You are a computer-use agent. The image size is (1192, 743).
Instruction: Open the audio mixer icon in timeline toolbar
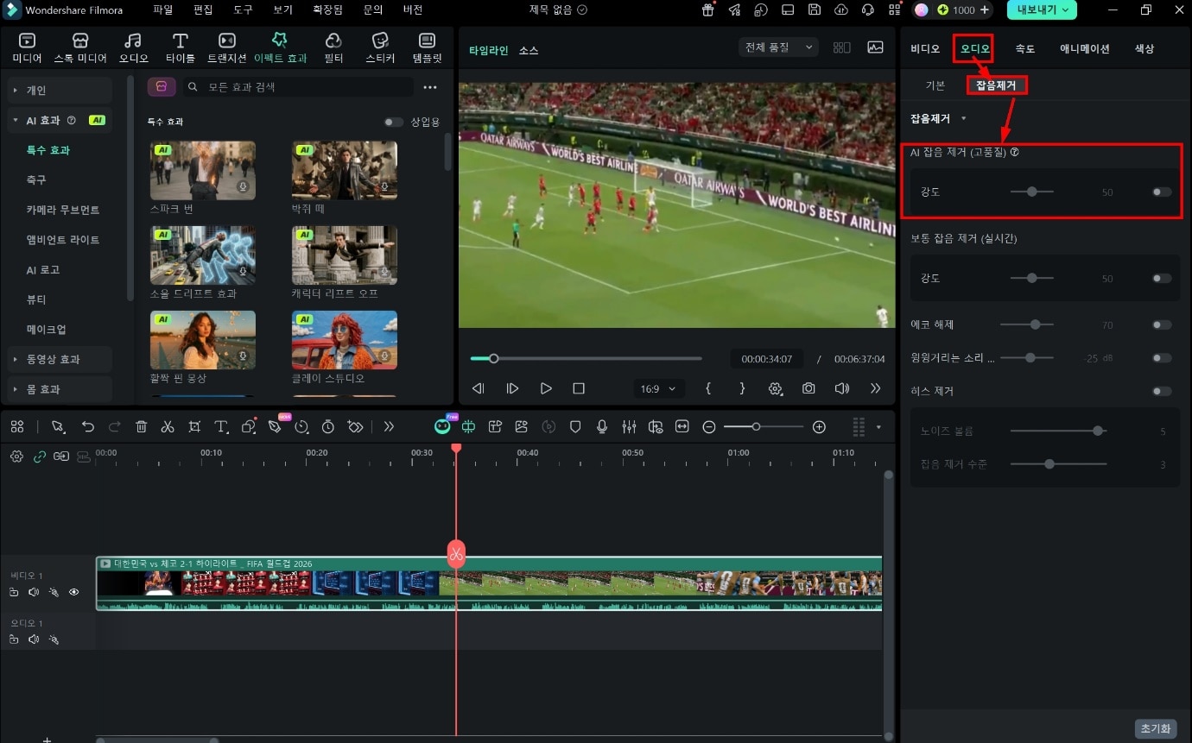point(629,426)
